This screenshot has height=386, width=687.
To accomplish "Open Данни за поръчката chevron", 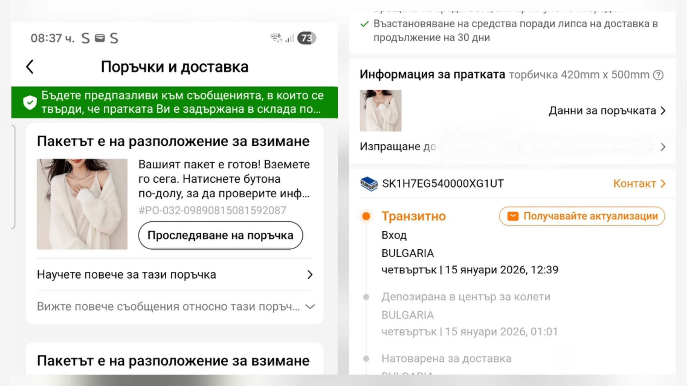I will (663, 111).
